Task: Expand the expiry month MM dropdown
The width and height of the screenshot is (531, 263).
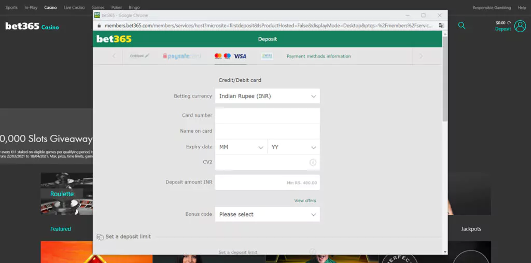Action: [x=241, y=147]
